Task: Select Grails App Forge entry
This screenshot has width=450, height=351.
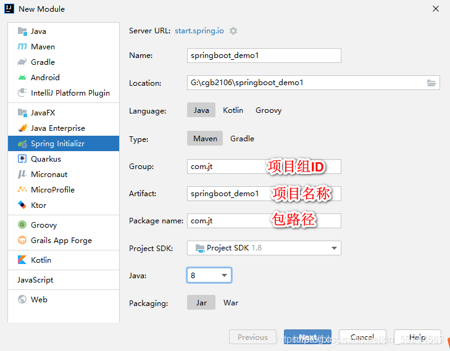Action: tap(64, 240)
